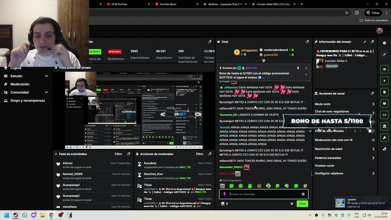Open the emote picker in chat input

pos(303,194)
